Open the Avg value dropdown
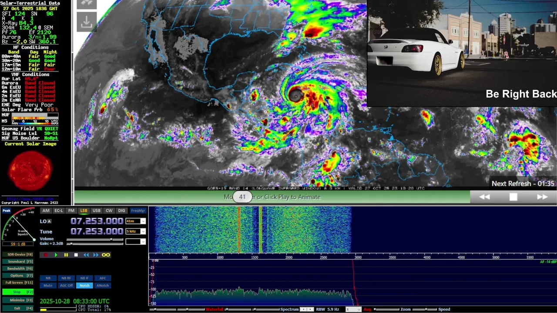Viewport: 557px width, 313px height. point(353,309)
